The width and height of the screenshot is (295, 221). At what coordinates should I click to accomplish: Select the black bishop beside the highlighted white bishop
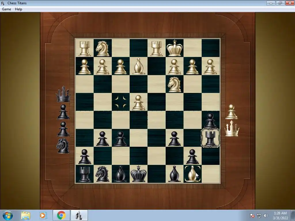pos(174,174)
